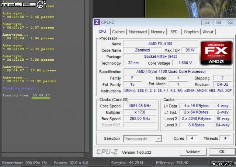The height and width of the screenshot is (167, 236).
Task: Click the OR-B2 revision value
Action: (x=222, y=84)
